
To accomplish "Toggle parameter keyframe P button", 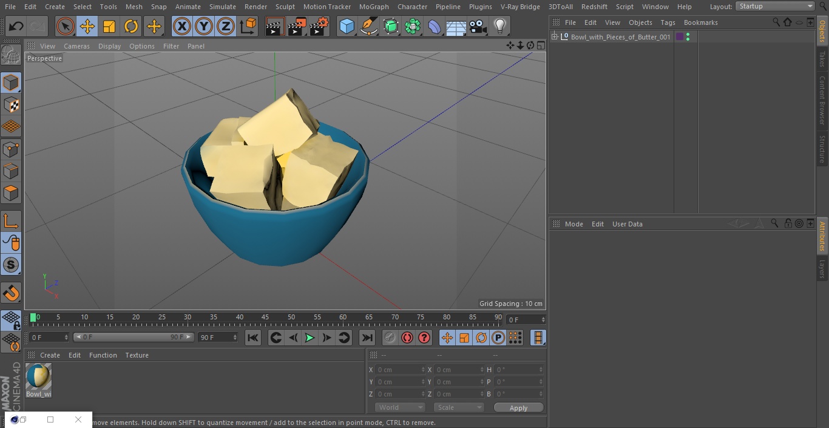I will click(498, 338).
